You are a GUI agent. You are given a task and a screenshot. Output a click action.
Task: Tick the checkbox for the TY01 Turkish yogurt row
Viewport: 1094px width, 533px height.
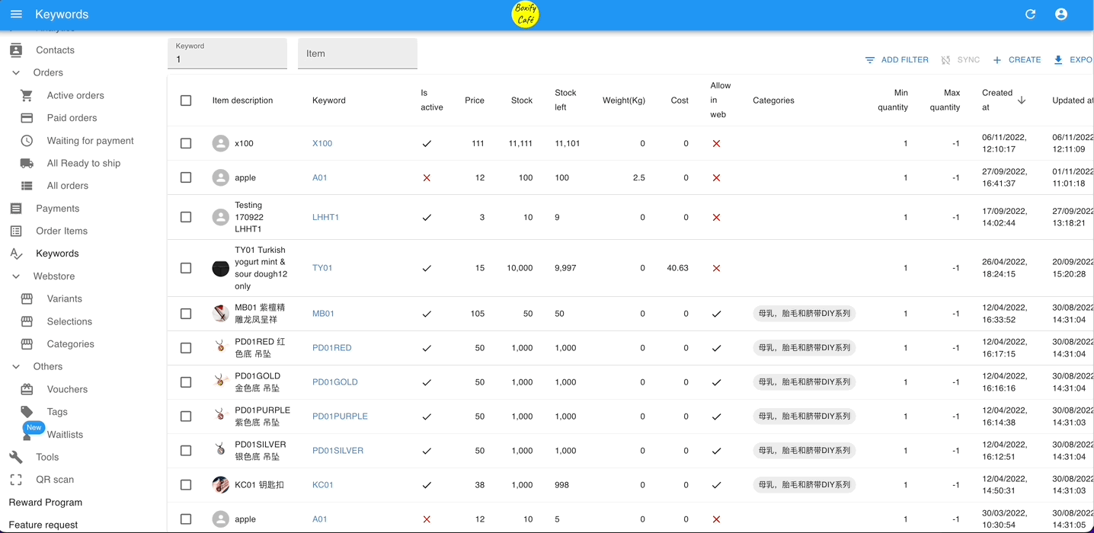point(185,267)
